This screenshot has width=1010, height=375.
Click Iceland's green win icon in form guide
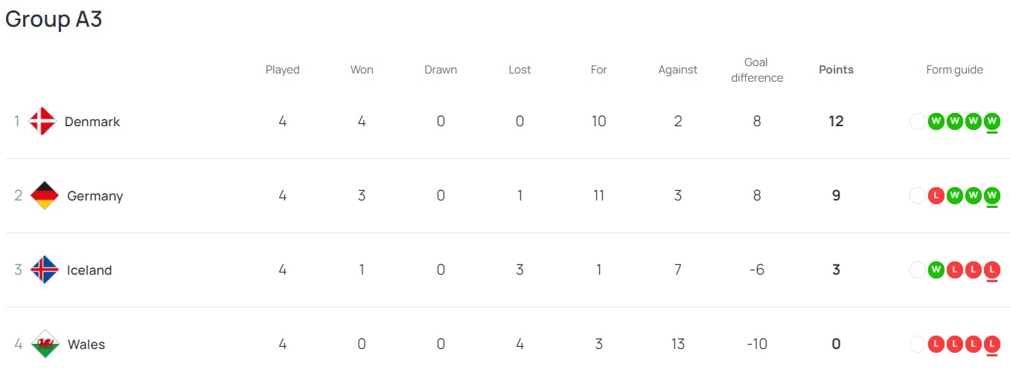click(936, 270)
